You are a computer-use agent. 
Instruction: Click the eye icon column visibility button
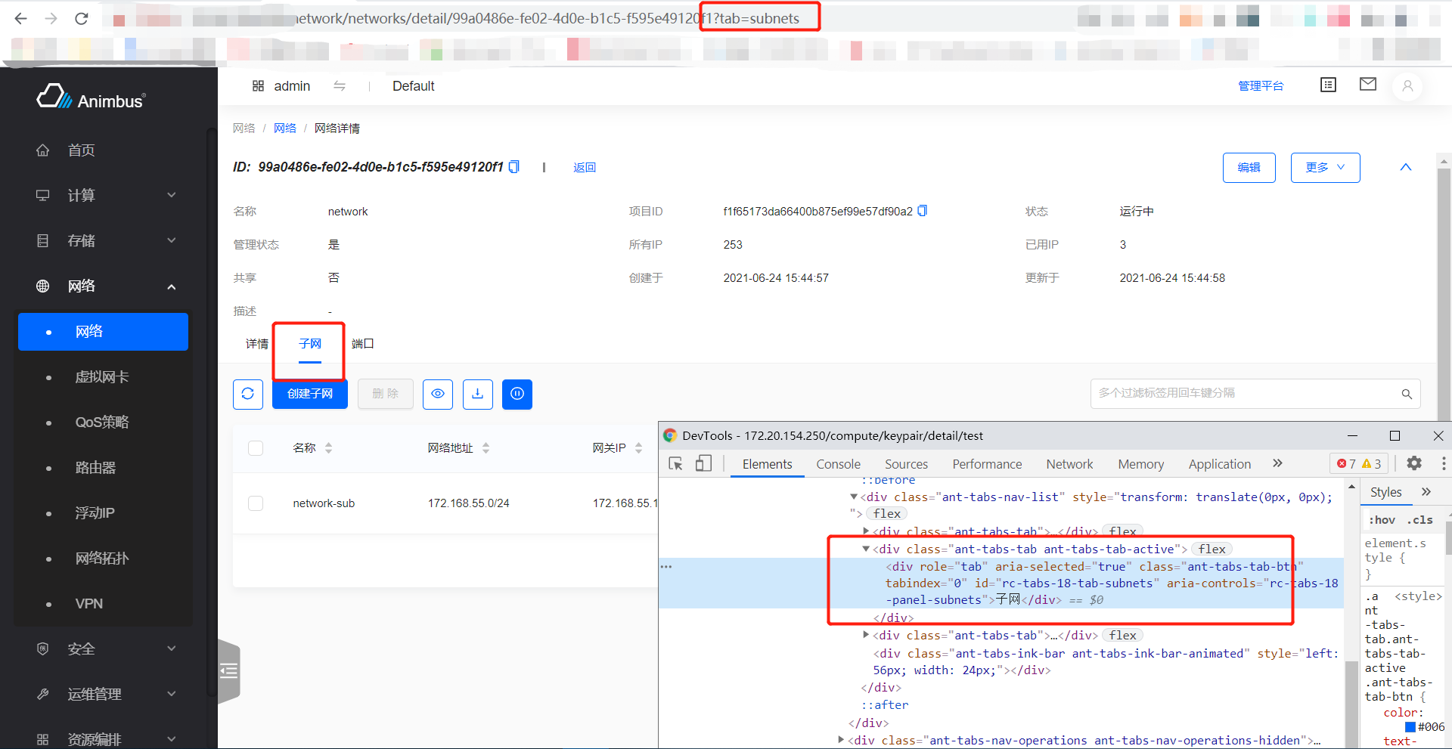(437, 394)
